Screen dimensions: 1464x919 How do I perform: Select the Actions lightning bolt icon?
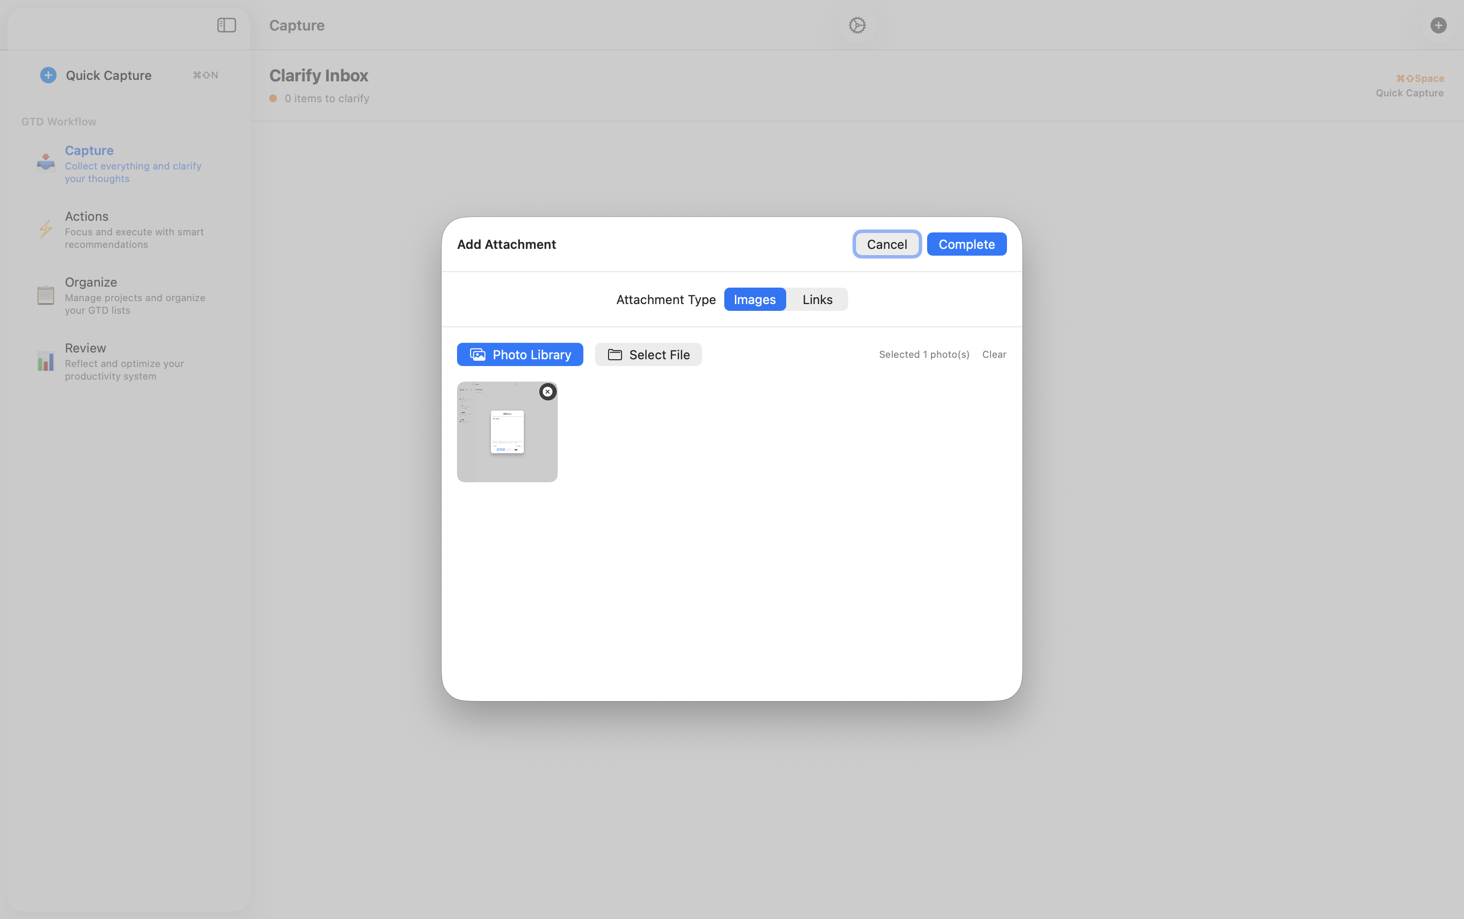(x=45, y=229)
